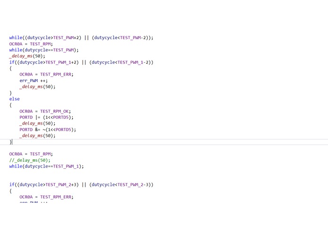Click the 'while(dutycycle==TEST_PWM_1);' line
The image size is (328, 233).
pos(46,166)
